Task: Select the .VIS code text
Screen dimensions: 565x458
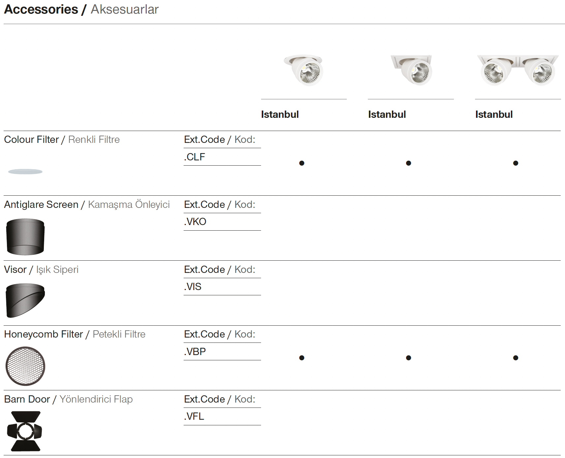Action: coord(193,286)
